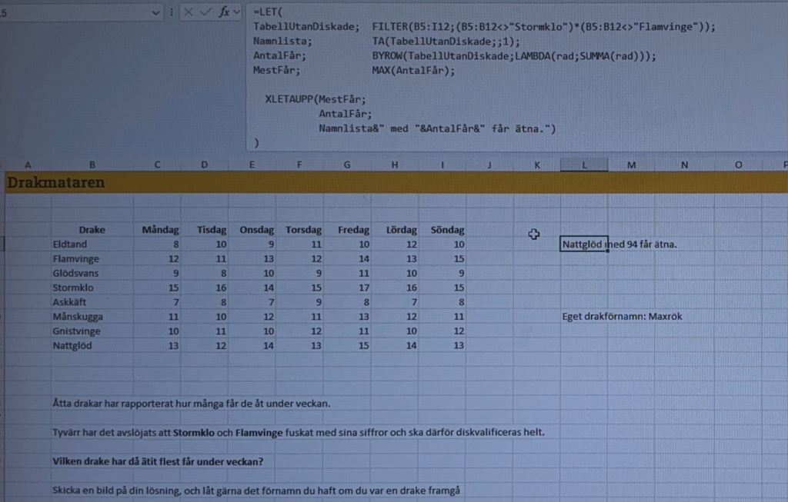
Task: Click the Drake table header cell
Action: (x=92, y=230)
